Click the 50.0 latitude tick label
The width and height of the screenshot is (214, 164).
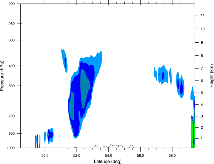[45, 156]
